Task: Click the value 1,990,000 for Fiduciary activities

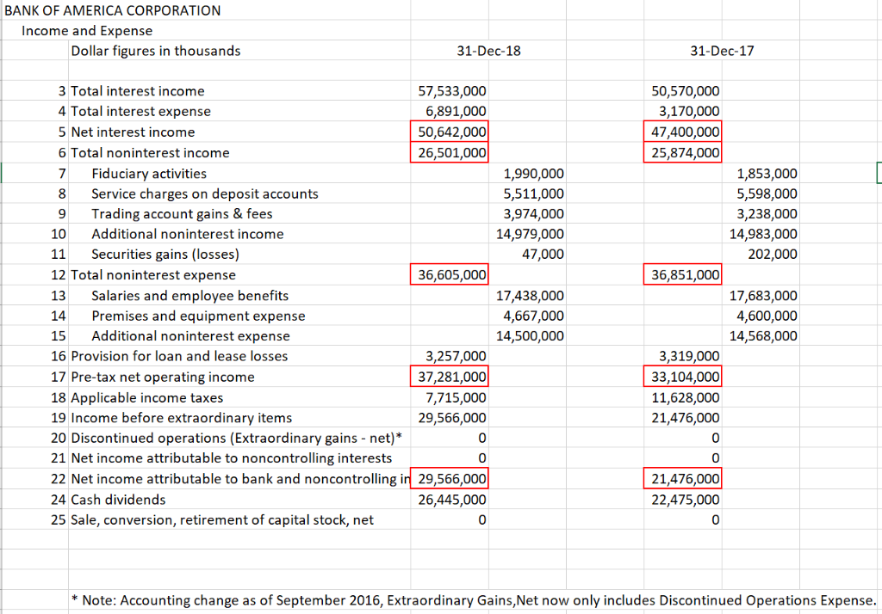Action: [x=537, y=172]
